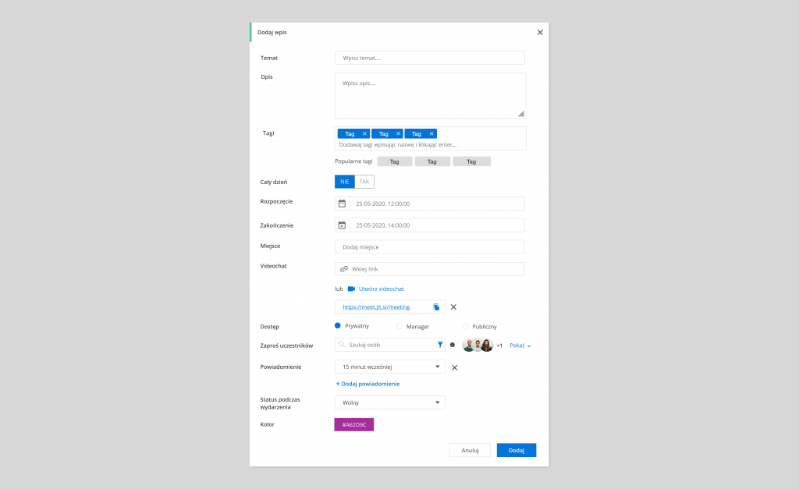
Task: Select Publiczny access option
Action: (465, 327)
